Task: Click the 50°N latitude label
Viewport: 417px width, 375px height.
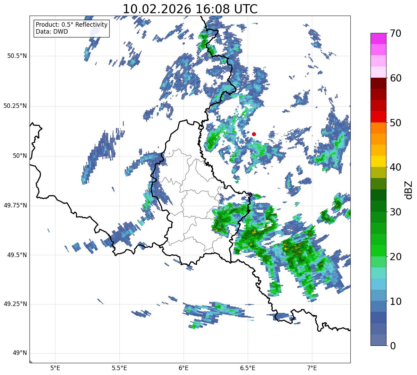Action: pos(20,156)
